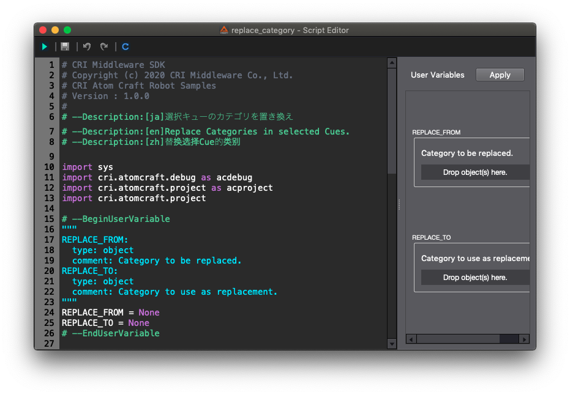Click the code editor scrollbar down arrow

(x=392, y=344)
